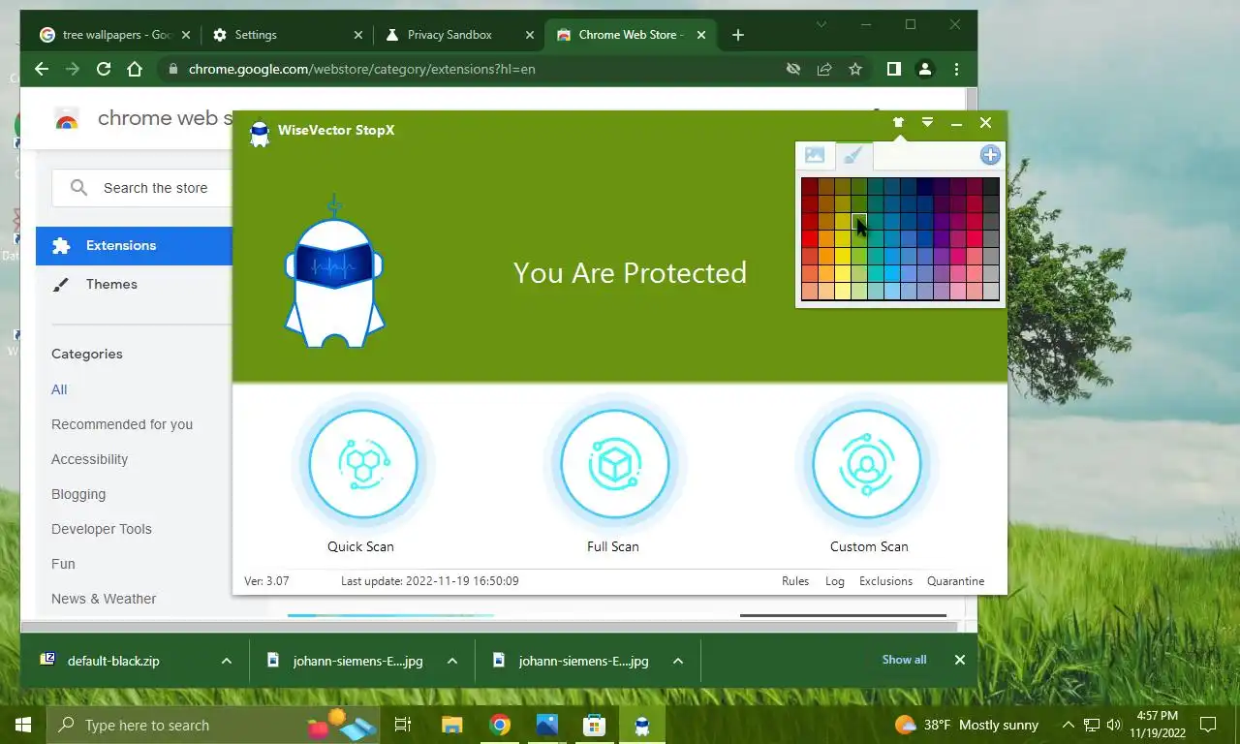Open the Rules link in WiseVector
This screenshot has height=744, width=1240.
(x=795, y=581)
